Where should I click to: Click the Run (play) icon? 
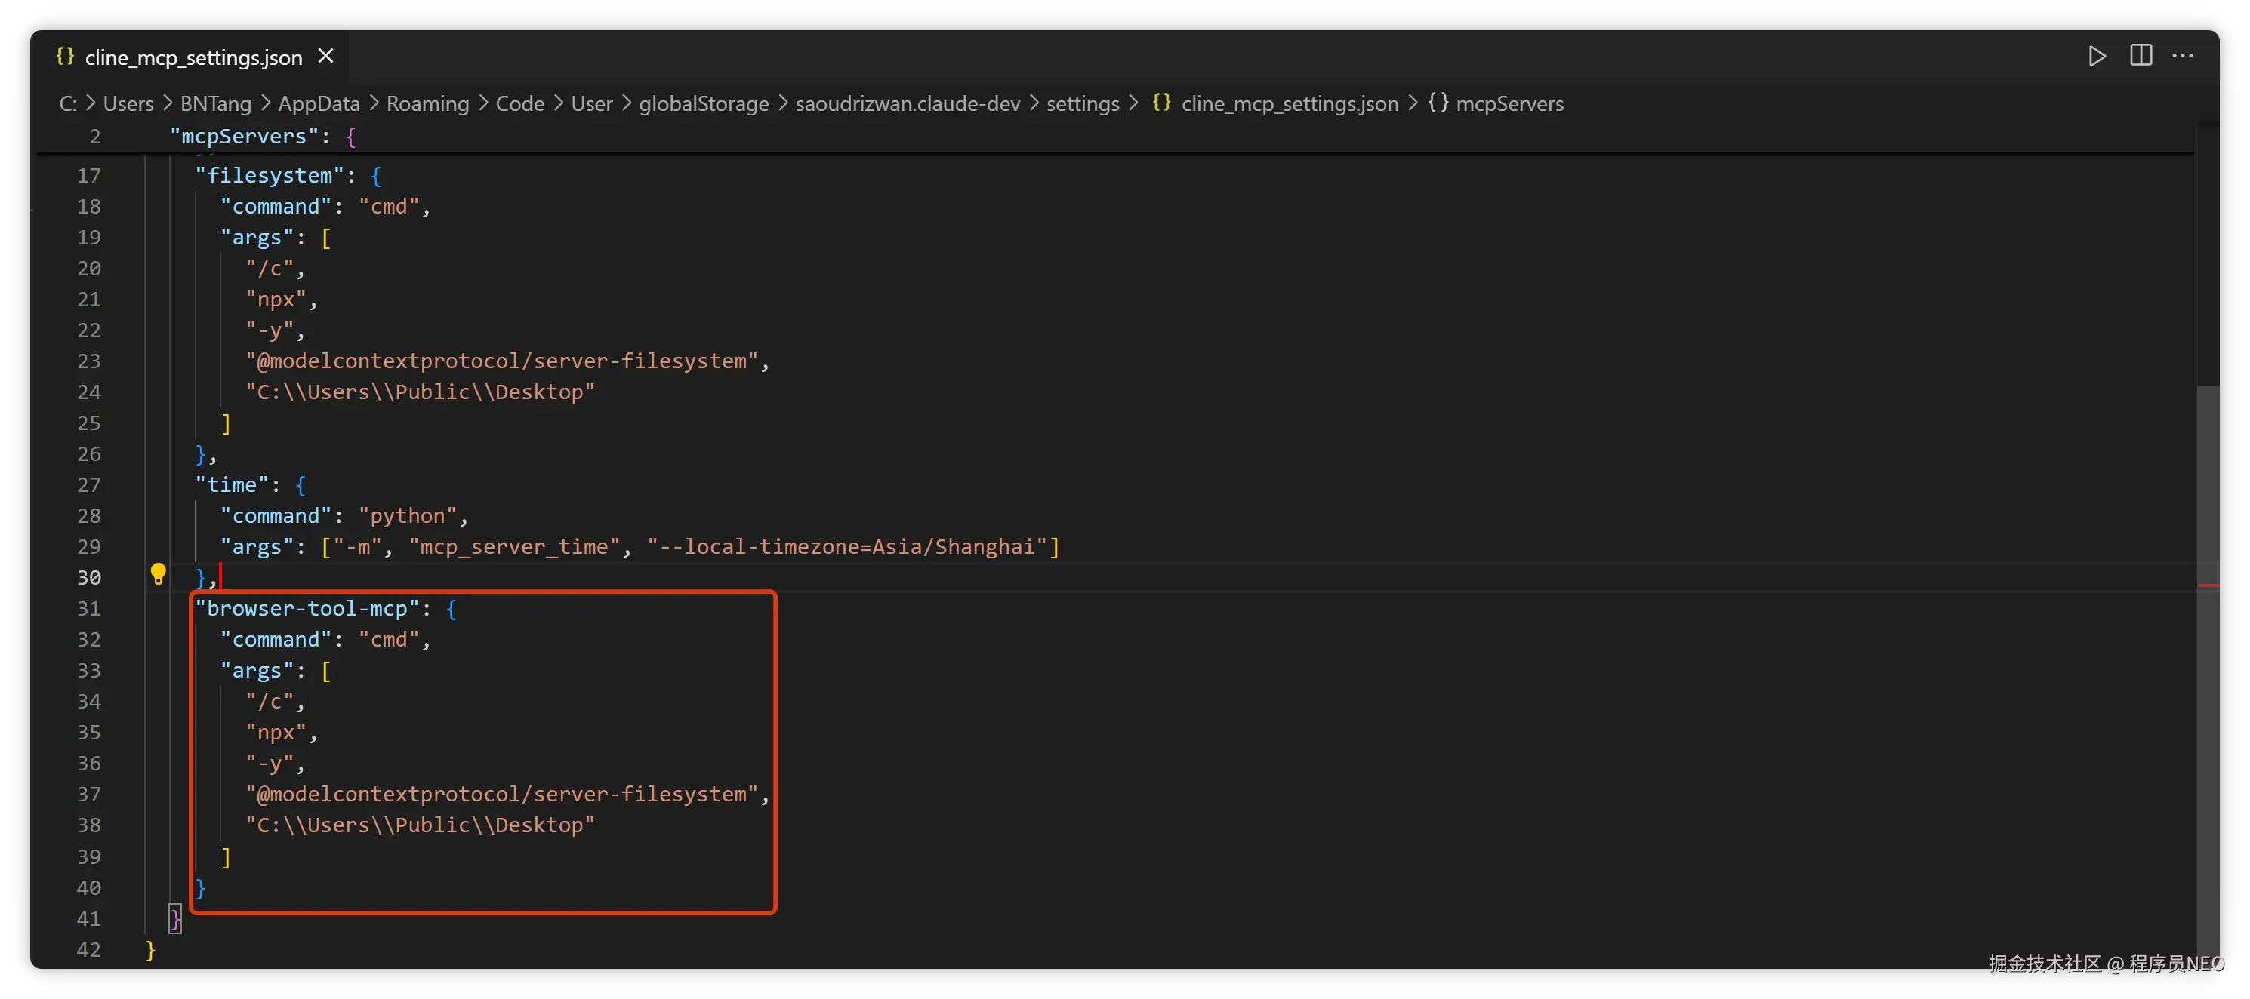[x=2096, y=57]
